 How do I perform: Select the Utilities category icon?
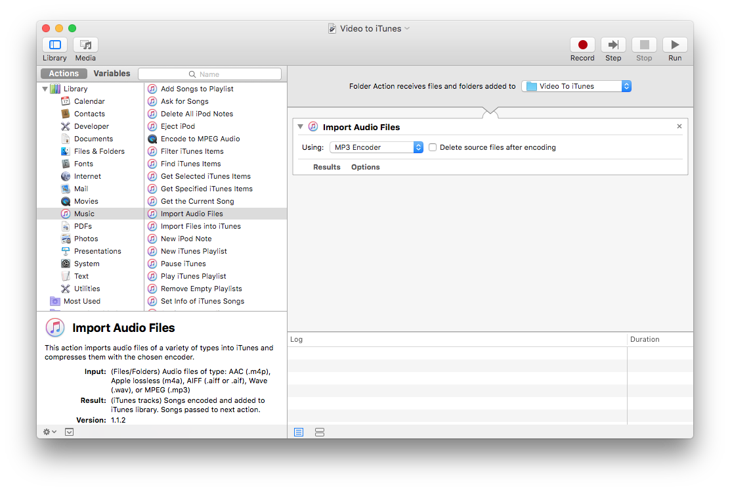66,289
